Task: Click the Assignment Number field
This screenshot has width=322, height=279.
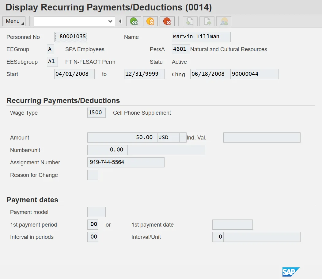Action: (x=126, y=162)
